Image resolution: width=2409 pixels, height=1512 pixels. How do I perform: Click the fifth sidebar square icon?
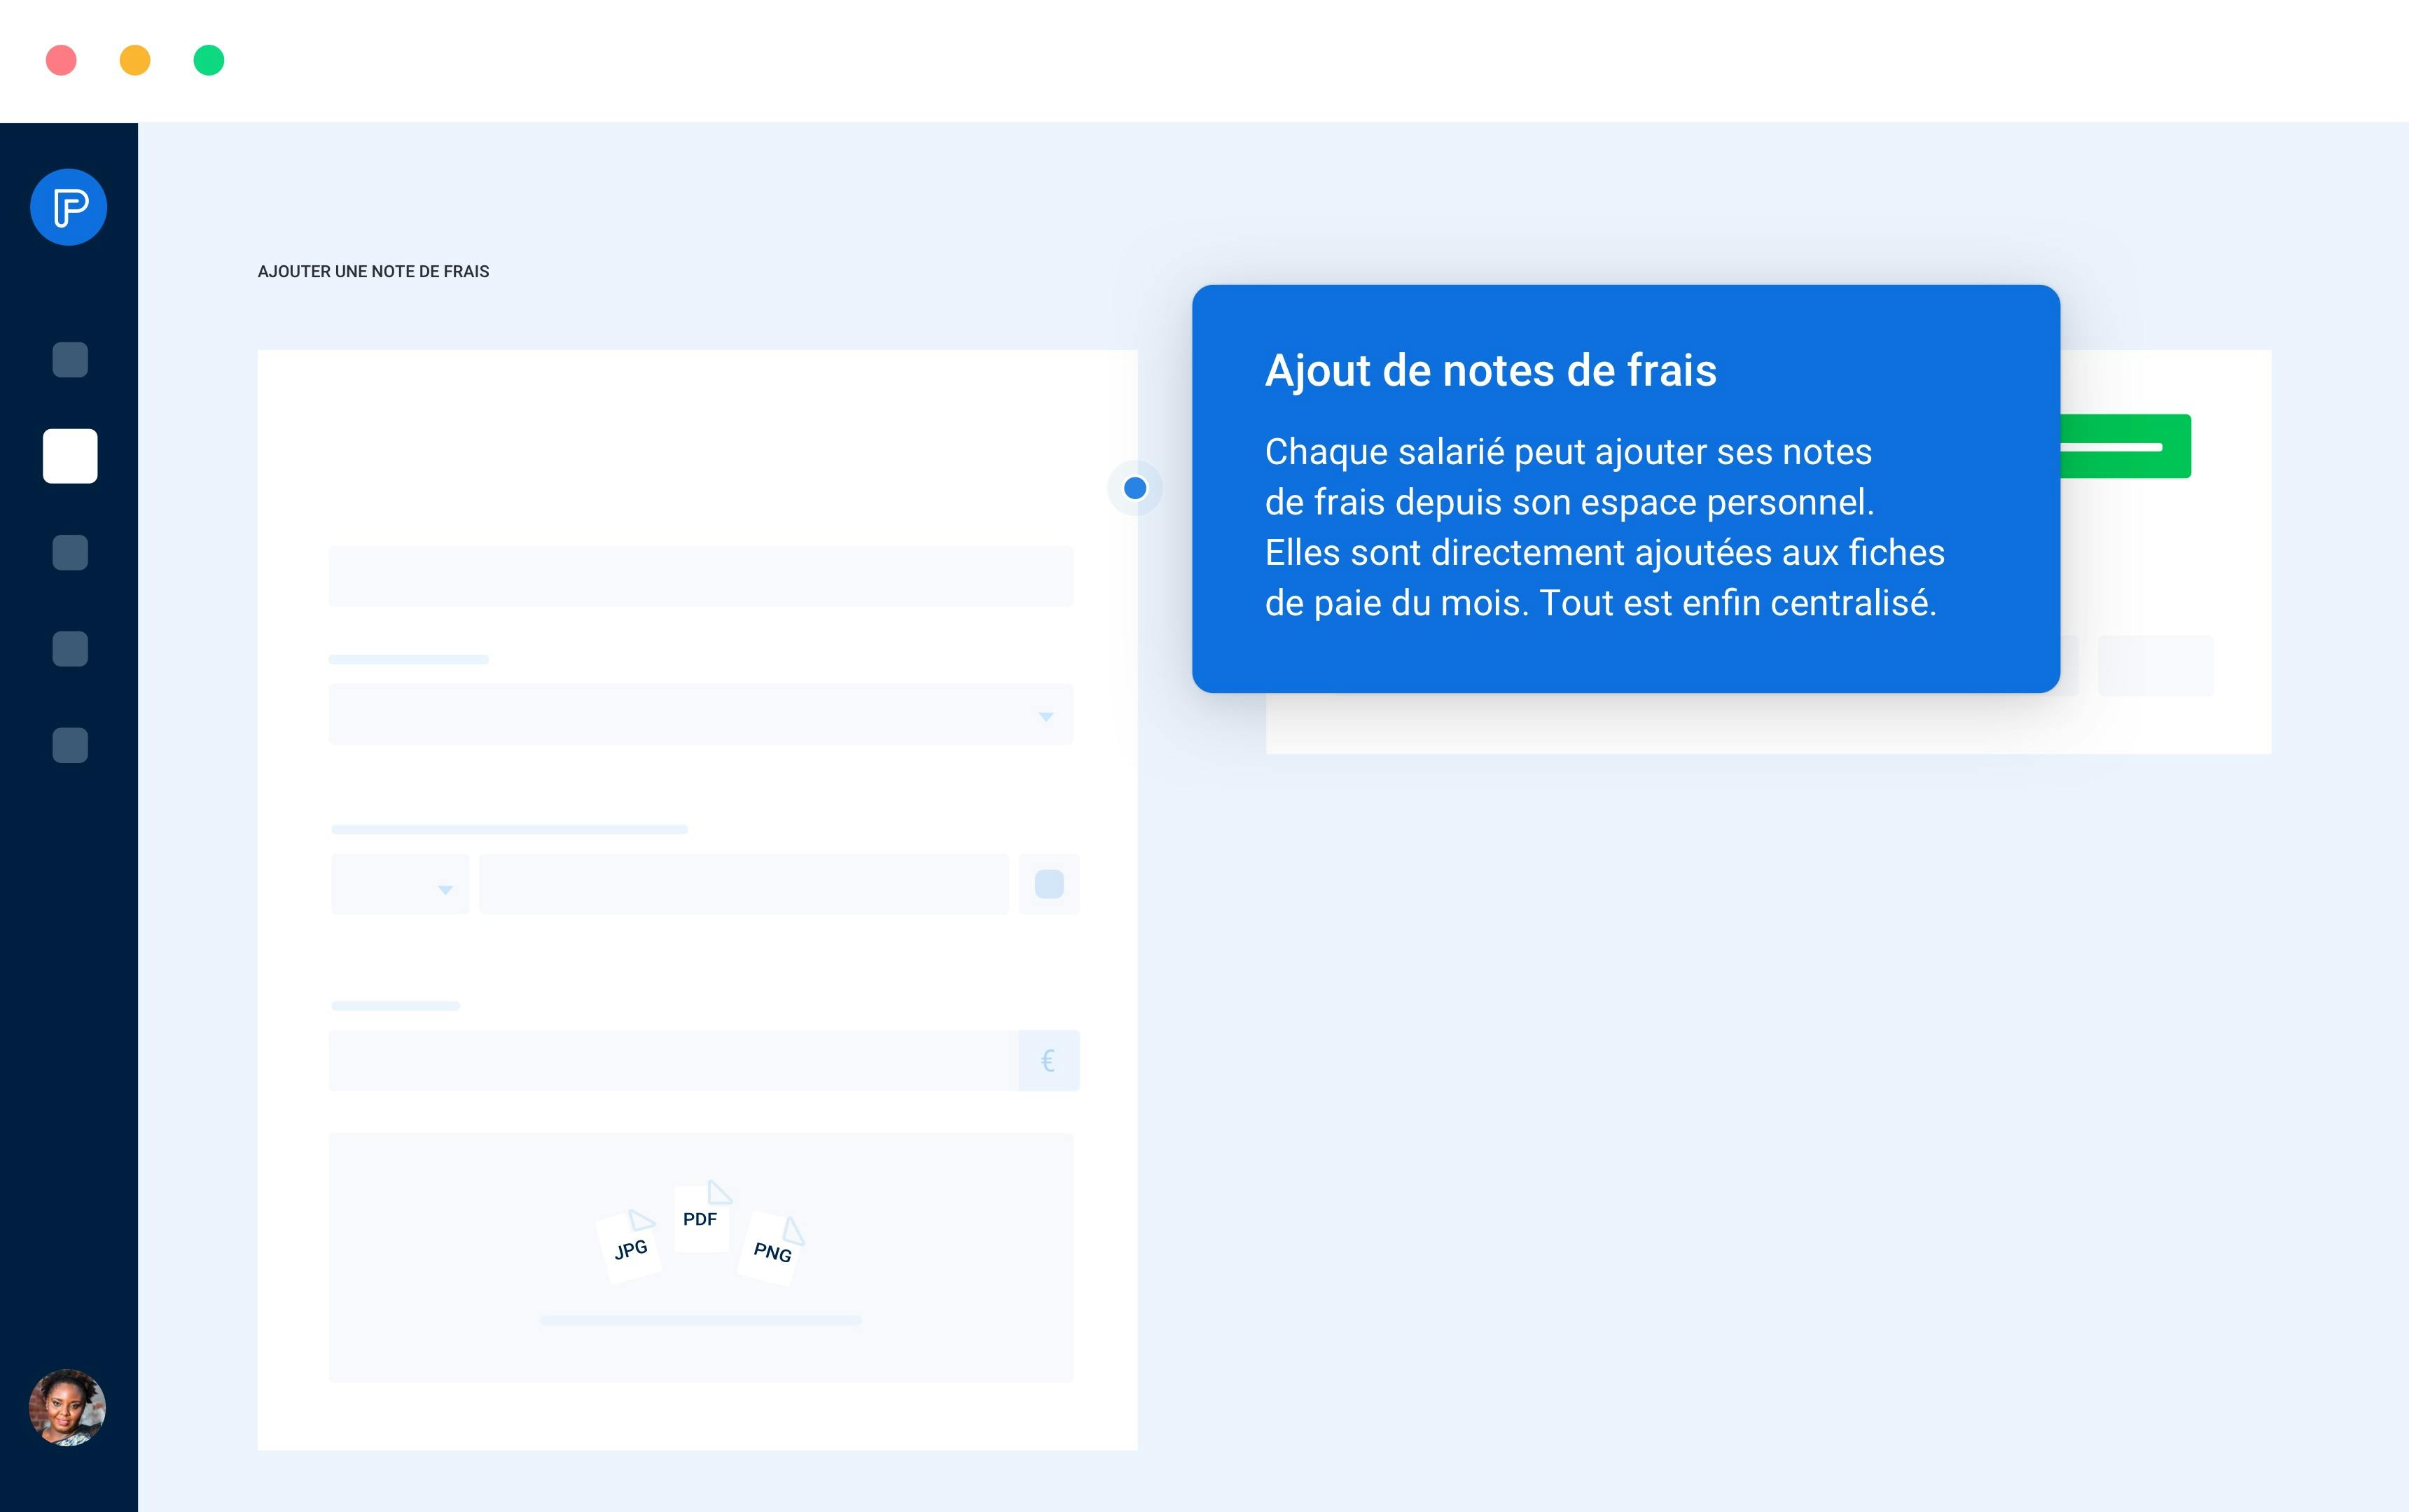tap(70, 745)
